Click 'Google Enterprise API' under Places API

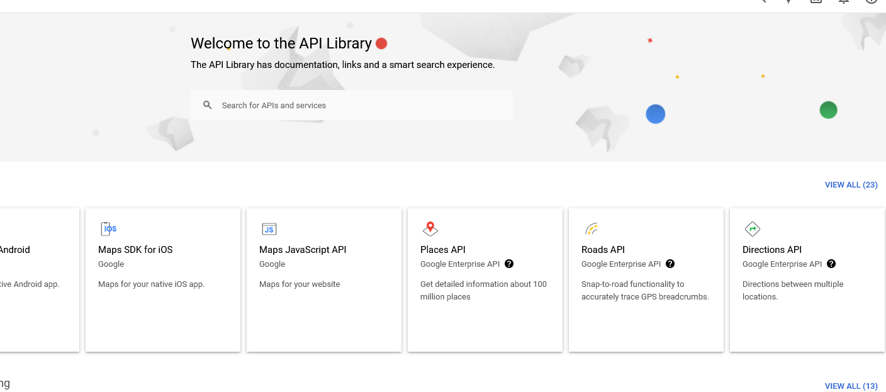tap(460, 264)
